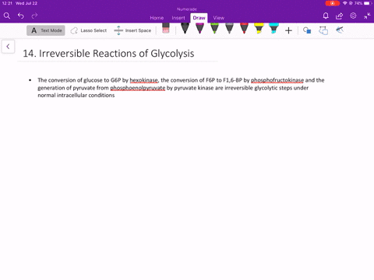Choose the red pen
The width and height of the screenshot is (374, 280).
244,28
